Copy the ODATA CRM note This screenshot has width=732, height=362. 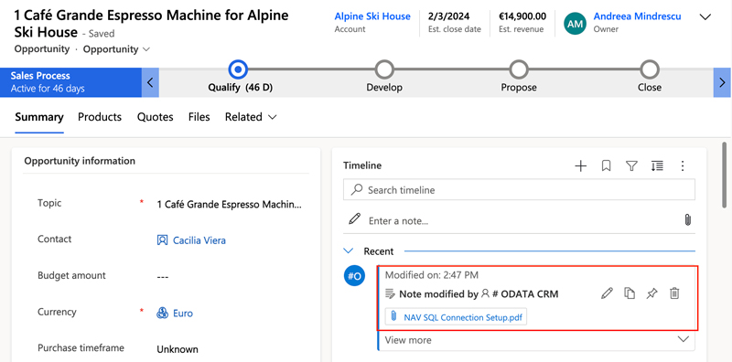630,293
